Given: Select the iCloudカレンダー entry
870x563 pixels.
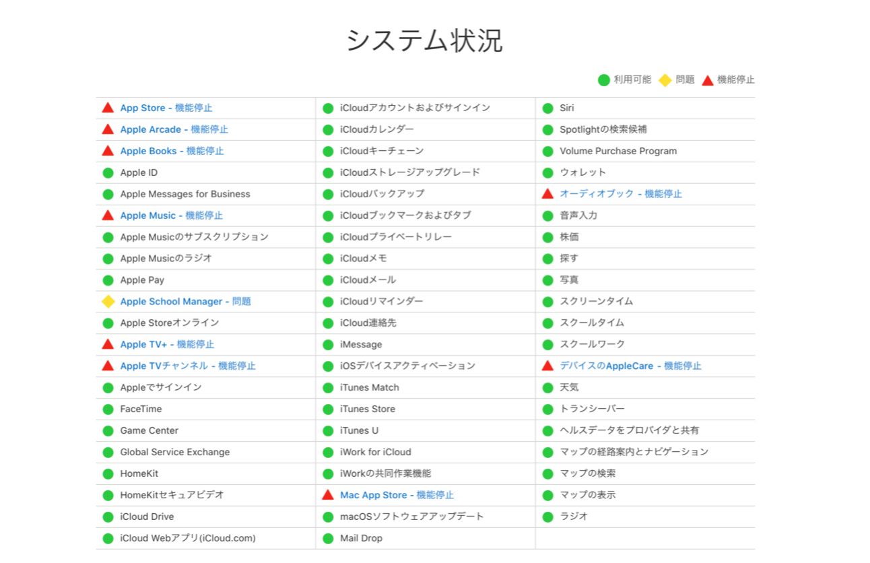Looking at the screenshot, I should click(x=377, y=129).
